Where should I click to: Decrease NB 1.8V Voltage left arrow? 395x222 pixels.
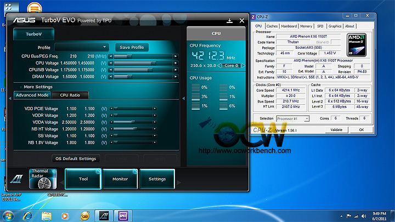click(111, 143)
